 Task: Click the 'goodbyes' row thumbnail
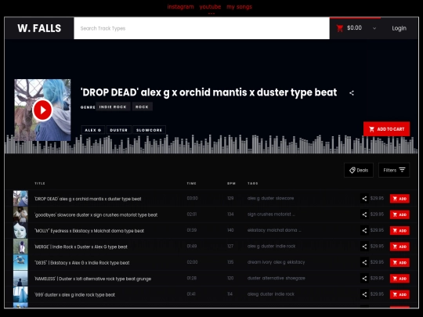[20, 214]
